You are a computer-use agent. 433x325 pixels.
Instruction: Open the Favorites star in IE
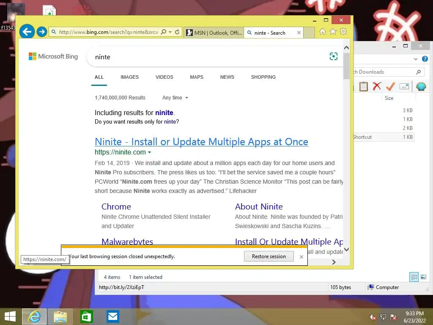333,31
